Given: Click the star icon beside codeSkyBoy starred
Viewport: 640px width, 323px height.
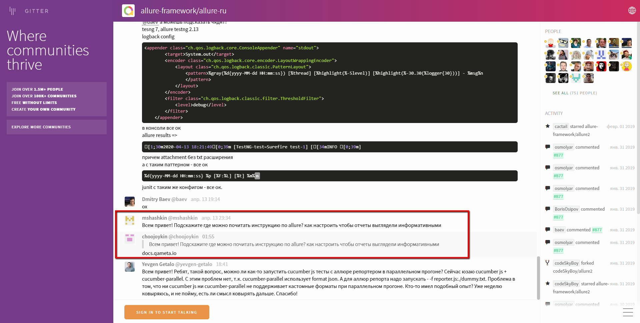Looking at the screenshot, I should click(x=548, y=283).
